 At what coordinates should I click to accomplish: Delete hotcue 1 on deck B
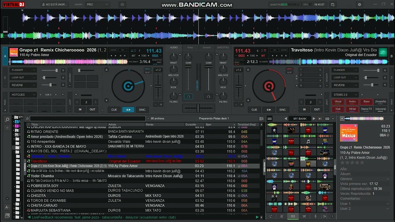pyautogui.click(x=320, y=70)
